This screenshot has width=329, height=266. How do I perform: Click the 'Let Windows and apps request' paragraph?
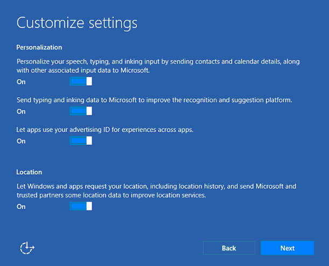[157, 190]
